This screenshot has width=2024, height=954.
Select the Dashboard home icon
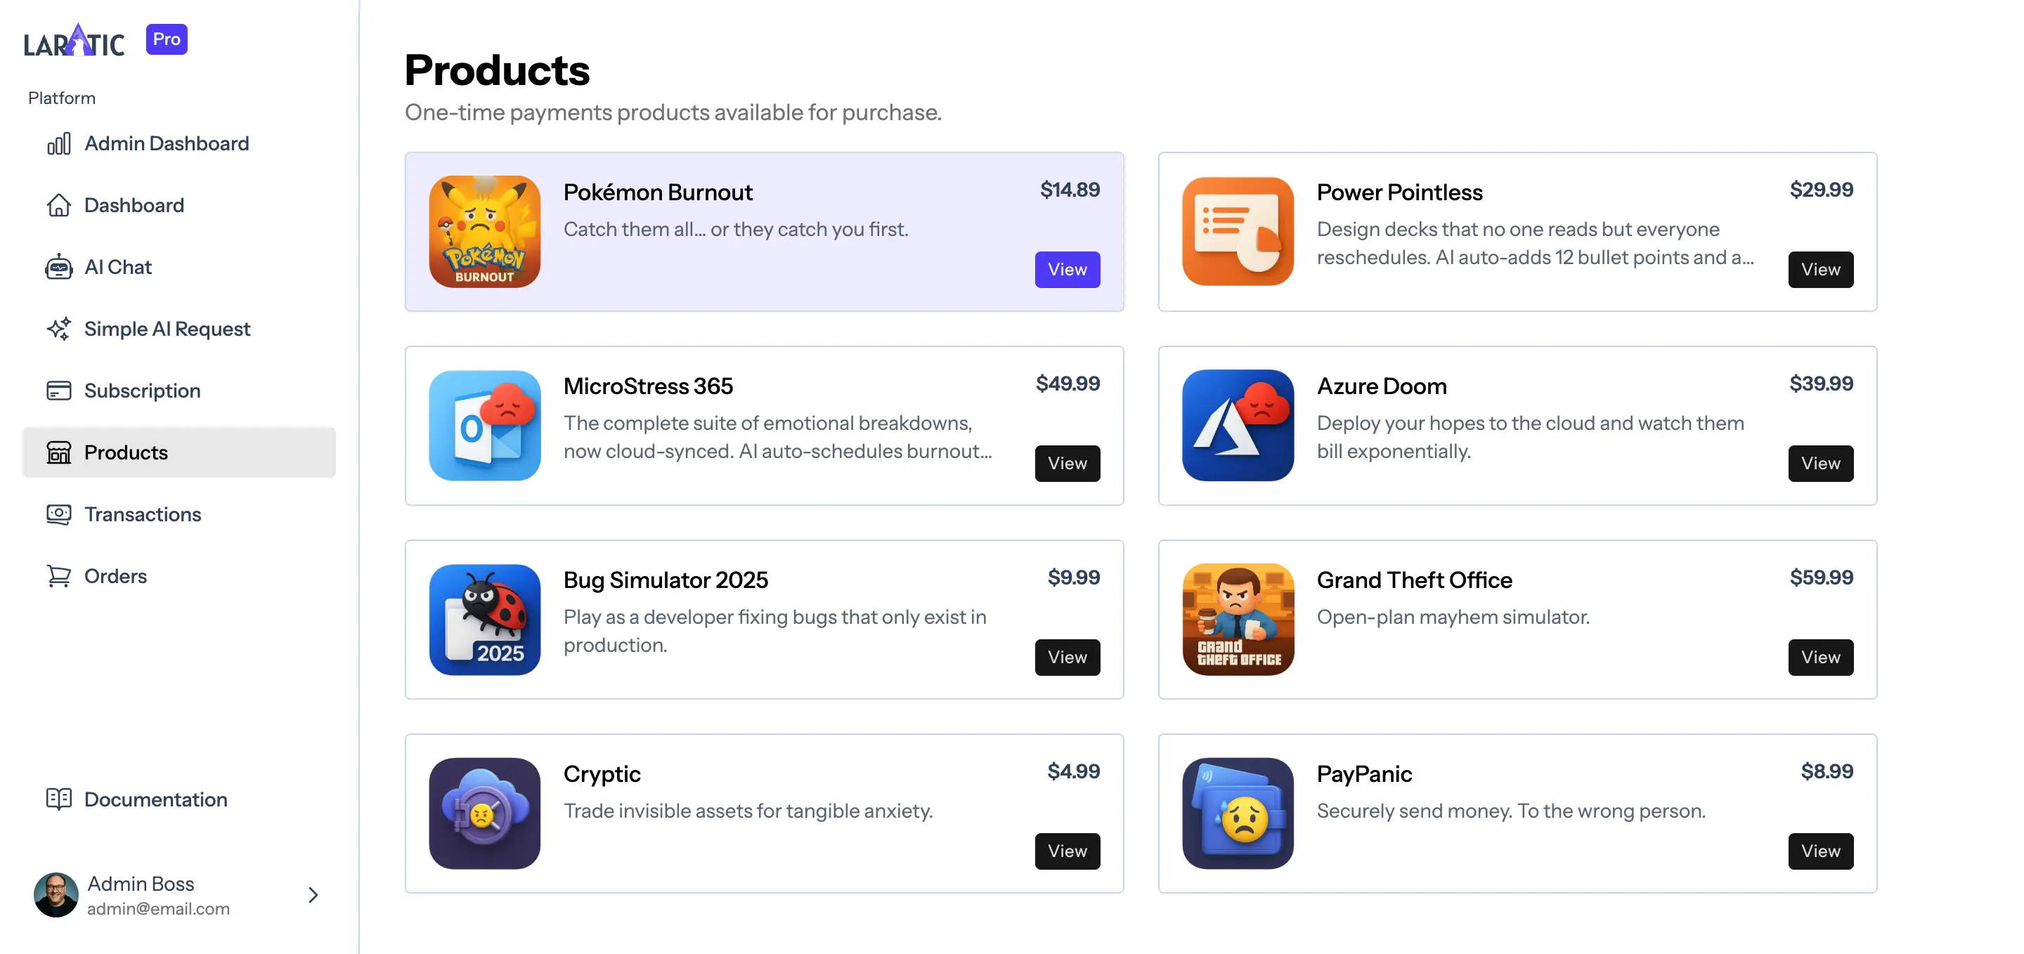59,205
